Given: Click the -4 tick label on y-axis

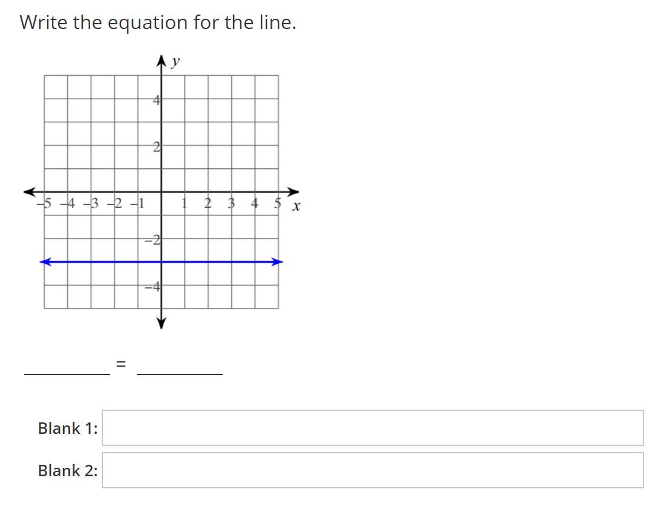Looking at the screenshot, I should pyautogui.click(x=152, y=287).
